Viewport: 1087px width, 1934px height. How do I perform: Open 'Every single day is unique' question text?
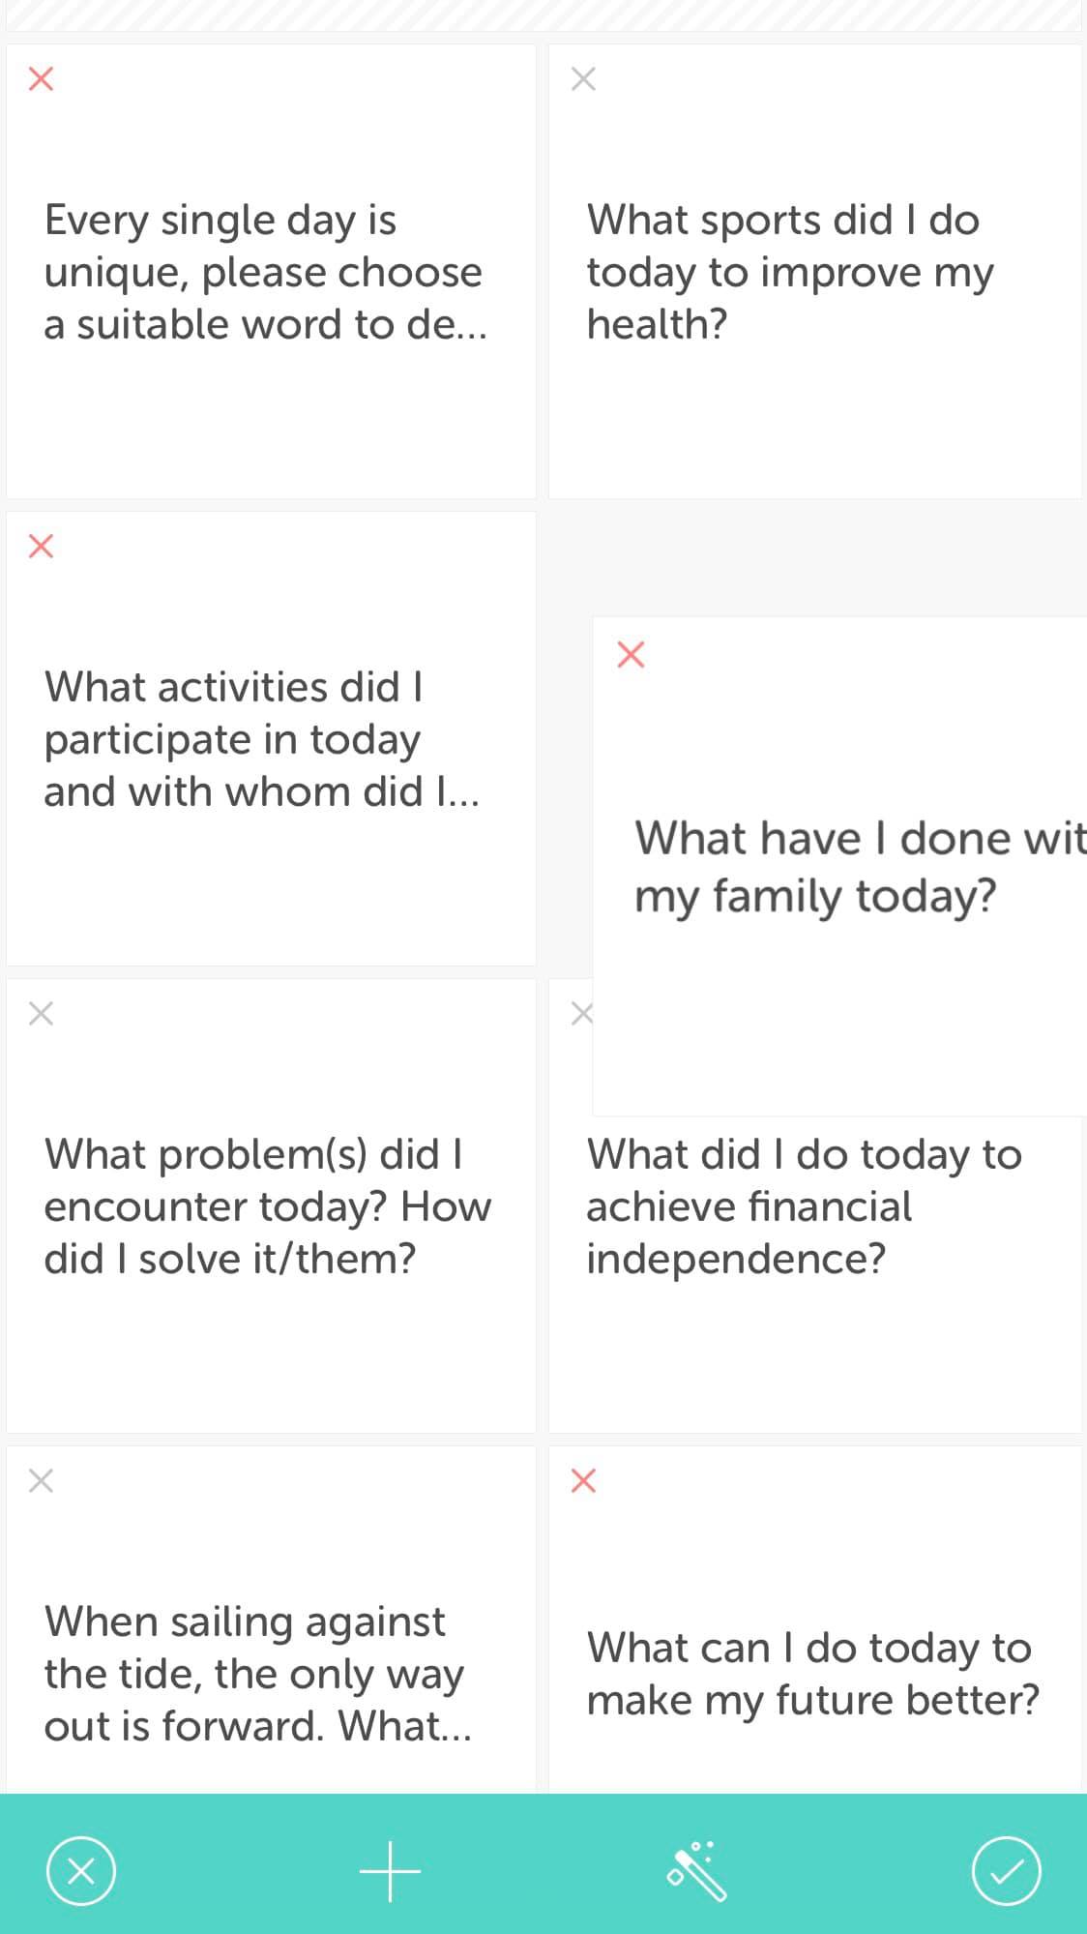[266, 272]
